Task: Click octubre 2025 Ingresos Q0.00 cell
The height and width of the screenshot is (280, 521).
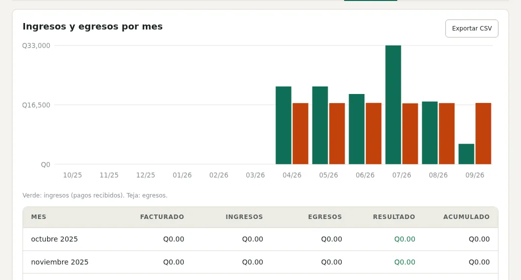Action: click(252, 239)
